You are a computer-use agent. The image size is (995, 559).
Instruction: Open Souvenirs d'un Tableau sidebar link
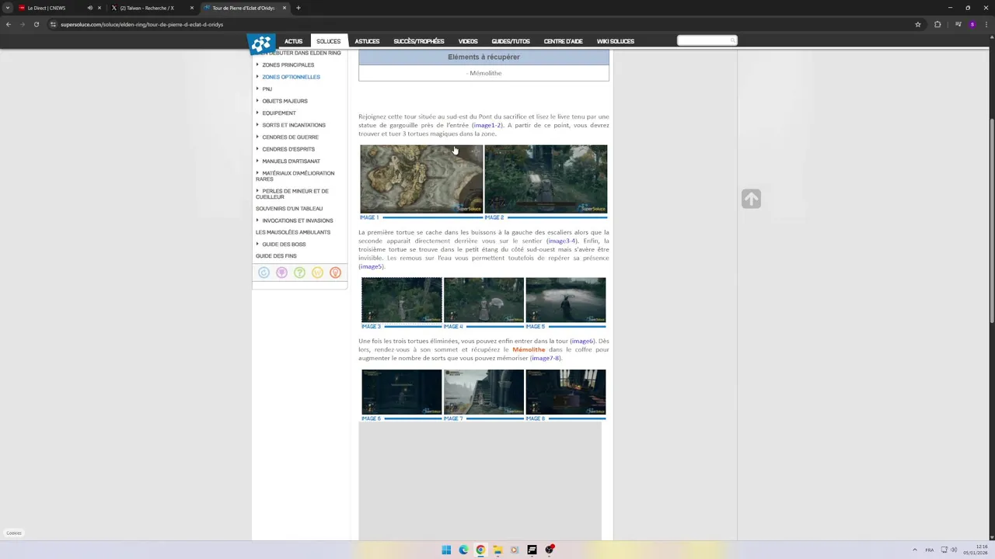click(289, 208)
